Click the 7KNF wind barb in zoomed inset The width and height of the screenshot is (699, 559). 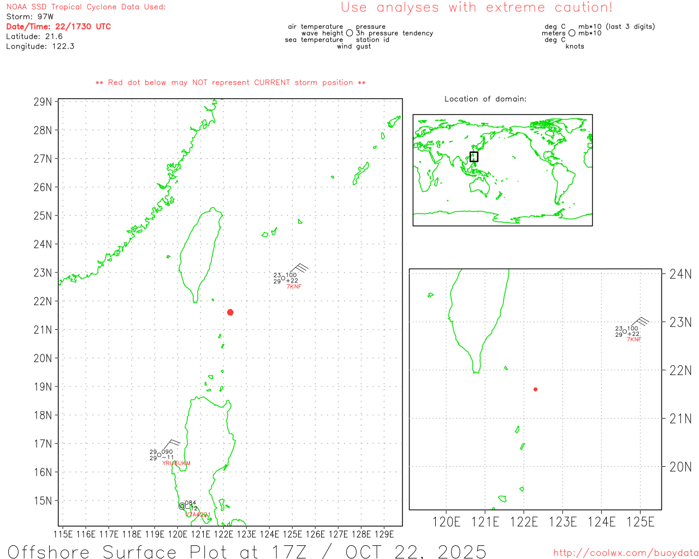click(641, 322)
